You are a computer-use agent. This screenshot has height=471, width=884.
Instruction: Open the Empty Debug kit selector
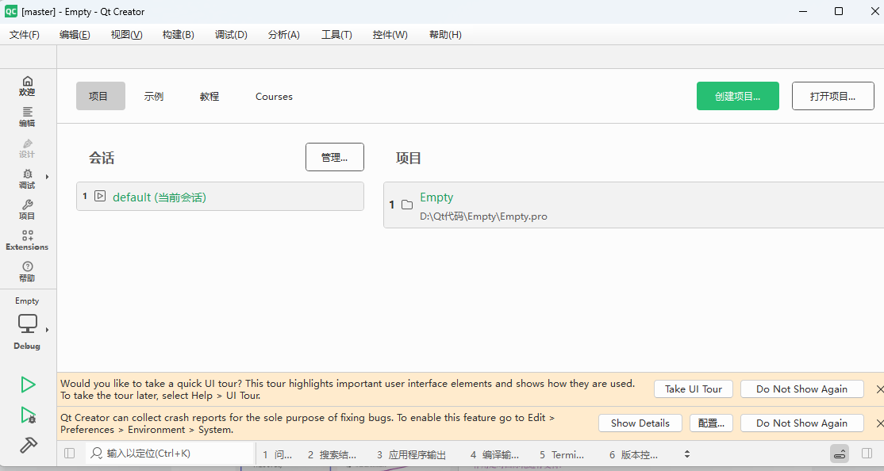click(27, 324)
